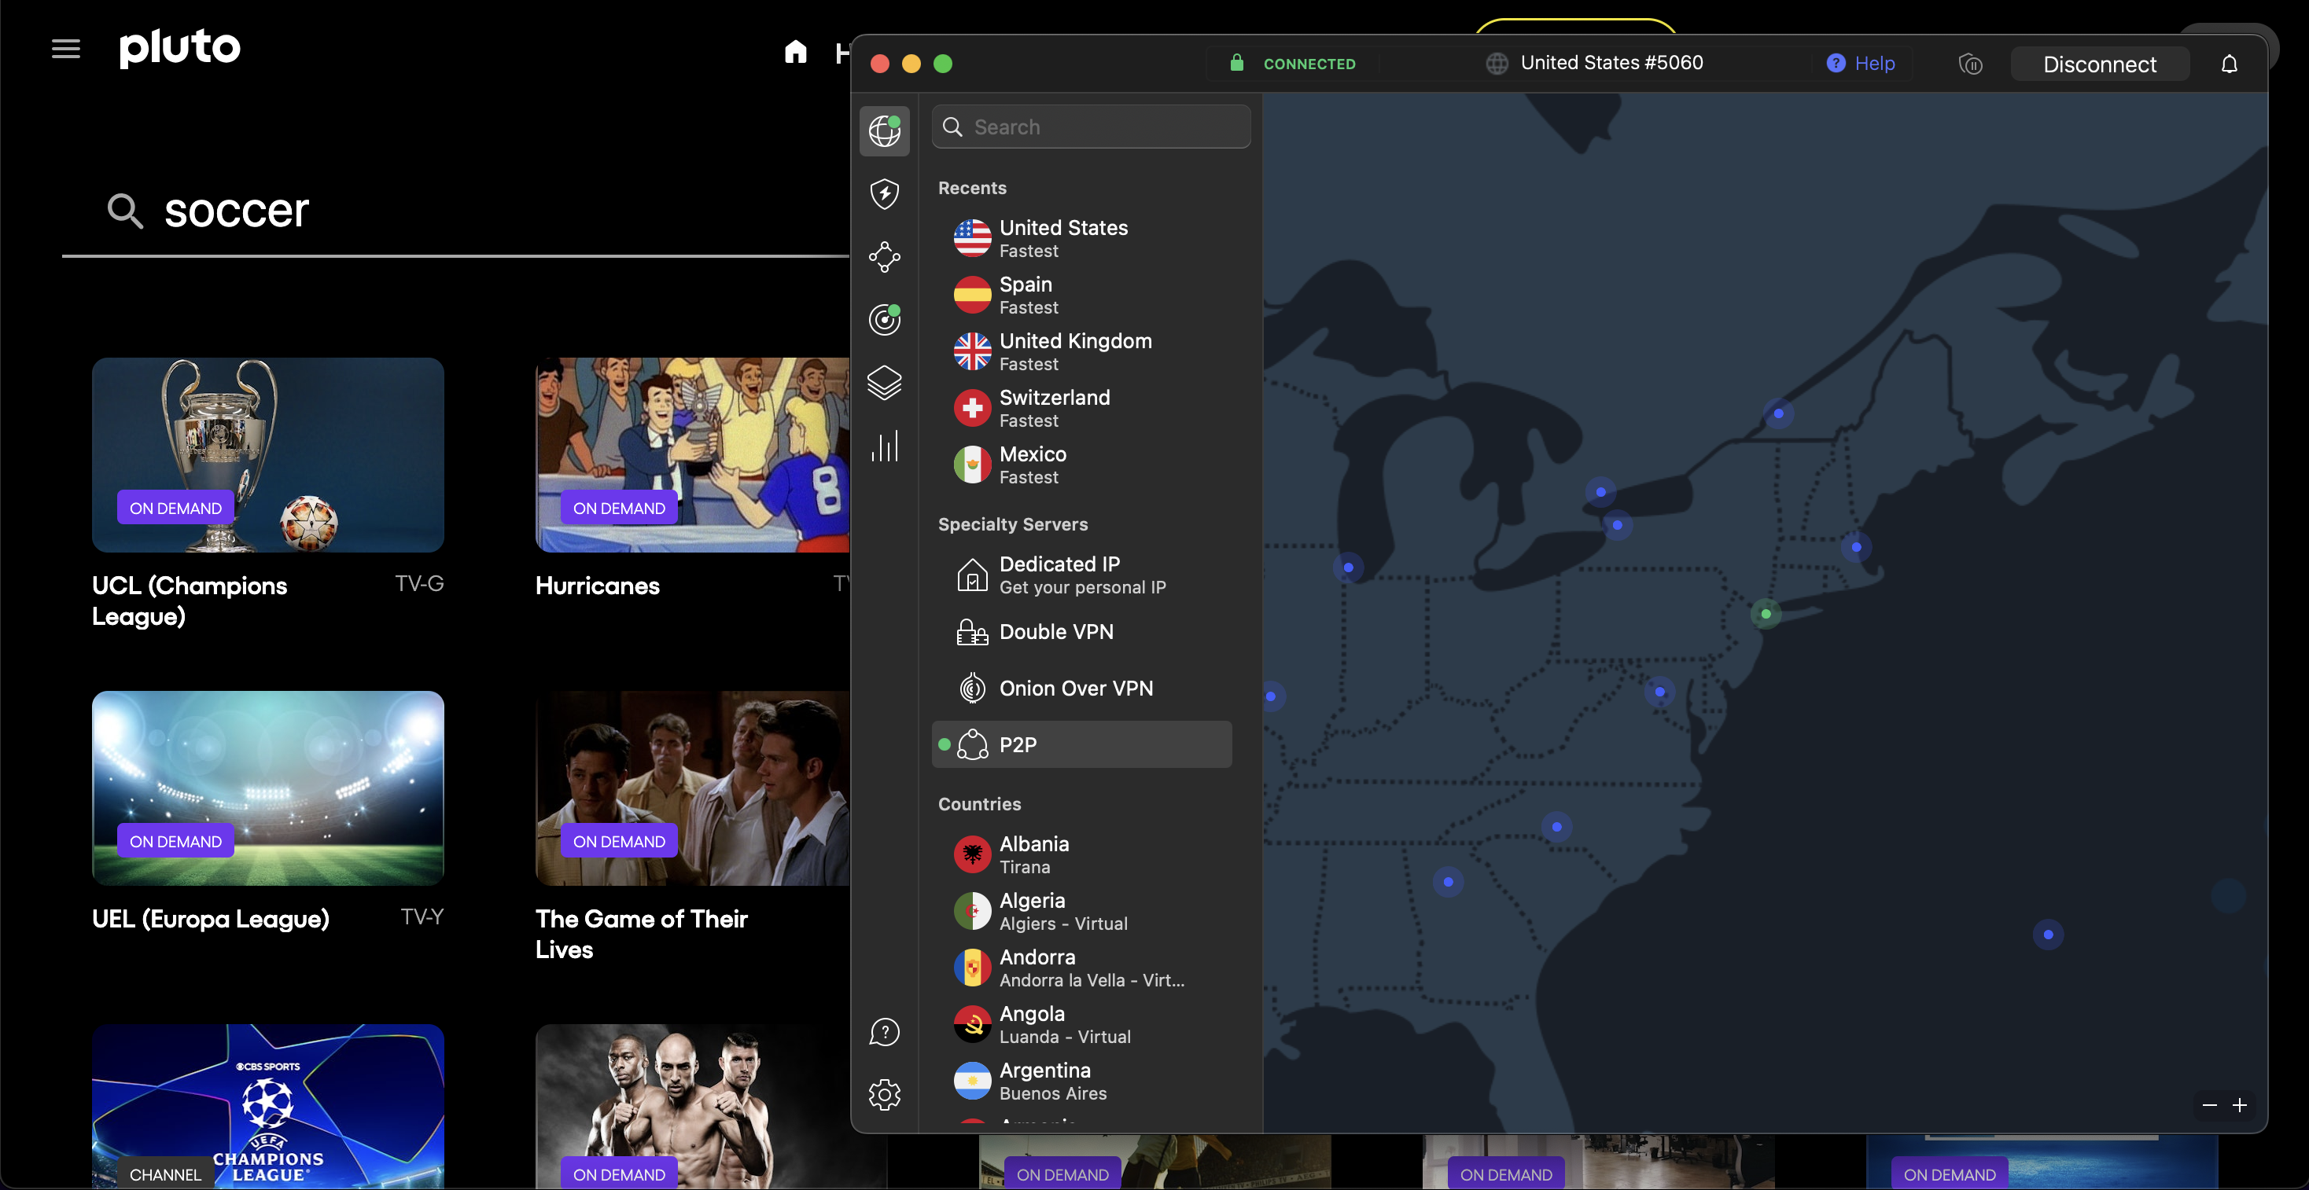Select Double VPN specialty server
The height and width of the screenshot is (1190, 2309).
[1082, 632]
